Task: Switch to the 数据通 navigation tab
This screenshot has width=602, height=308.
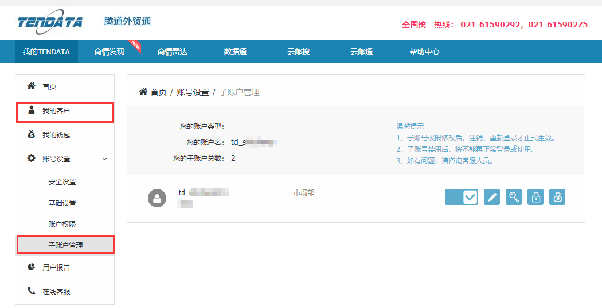Action: click(235, 52)
